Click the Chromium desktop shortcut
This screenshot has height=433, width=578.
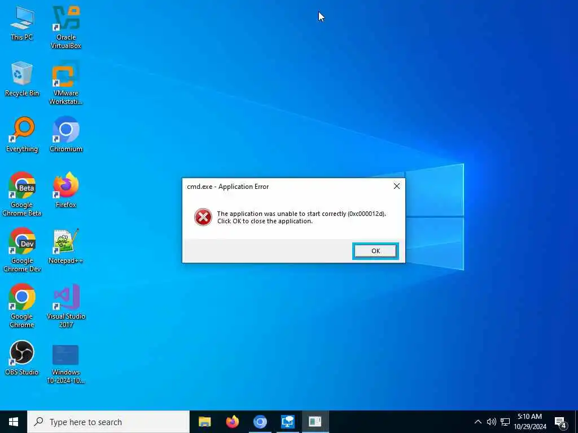[x=66, y=135]
